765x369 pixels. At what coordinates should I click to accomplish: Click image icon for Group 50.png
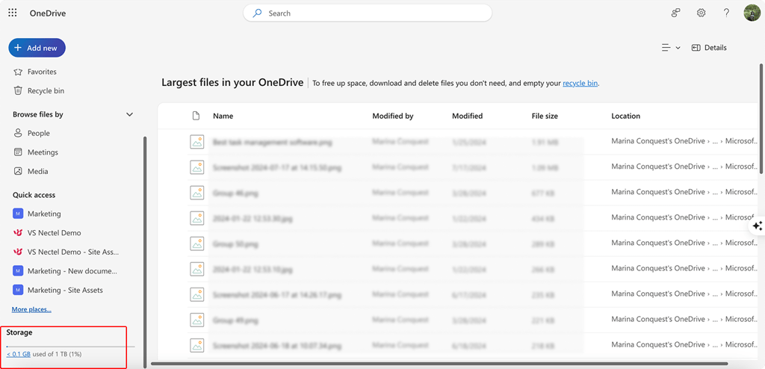pyautogui.click(x=197, y=244)
